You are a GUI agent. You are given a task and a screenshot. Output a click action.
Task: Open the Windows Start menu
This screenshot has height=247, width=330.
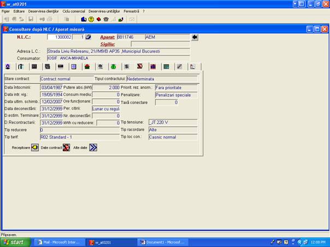point(14,242)
